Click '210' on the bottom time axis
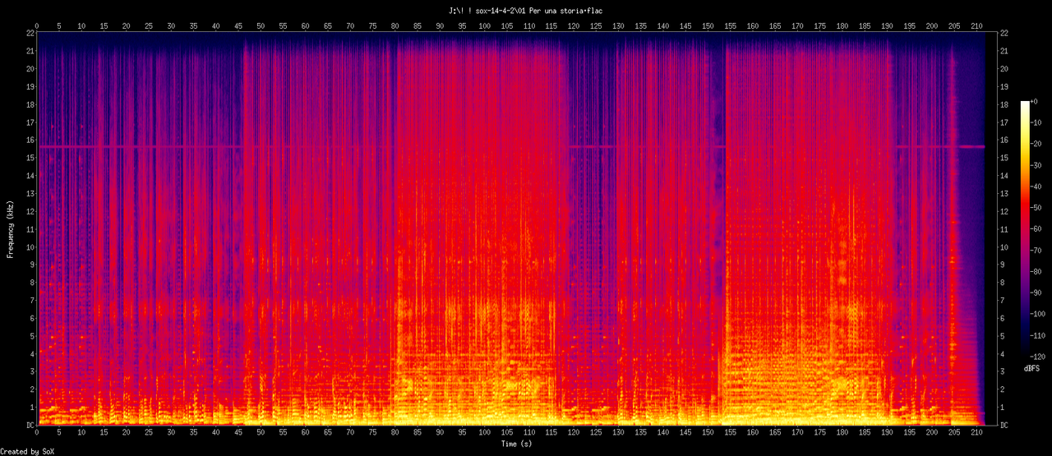The width and height of the screenshot is (1052, 456). (x=976, y=433)
